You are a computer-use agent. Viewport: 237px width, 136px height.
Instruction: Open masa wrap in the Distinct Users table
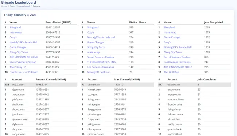coord(93,52)
